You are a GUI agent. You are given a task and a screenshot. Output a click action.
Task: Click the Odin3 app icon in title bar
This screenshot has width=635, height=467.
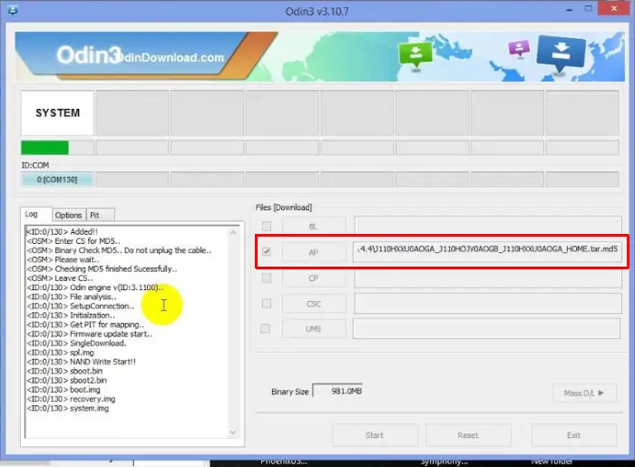[13, 10]
